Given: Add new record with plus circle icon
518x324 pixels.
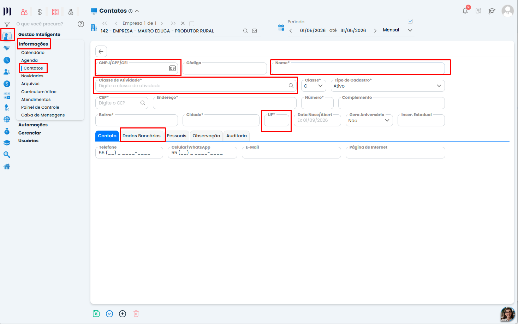Looking at the screenshot, I should pos(123,314).
